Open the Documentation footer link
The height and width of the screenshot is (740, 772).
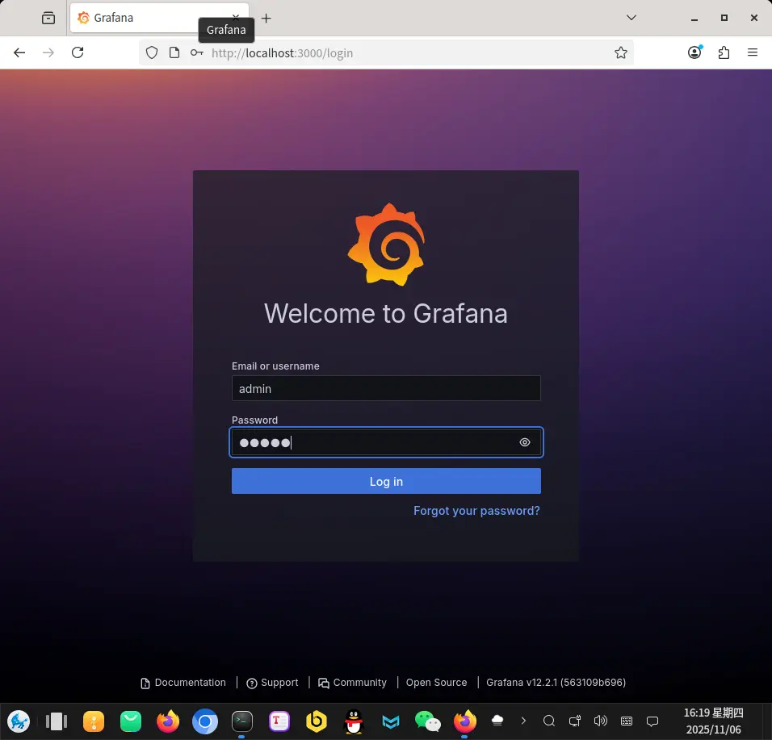[183, 683]
